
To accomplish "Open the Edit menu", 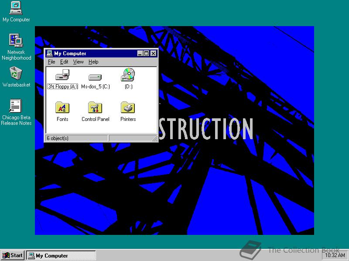I will 64,62.
